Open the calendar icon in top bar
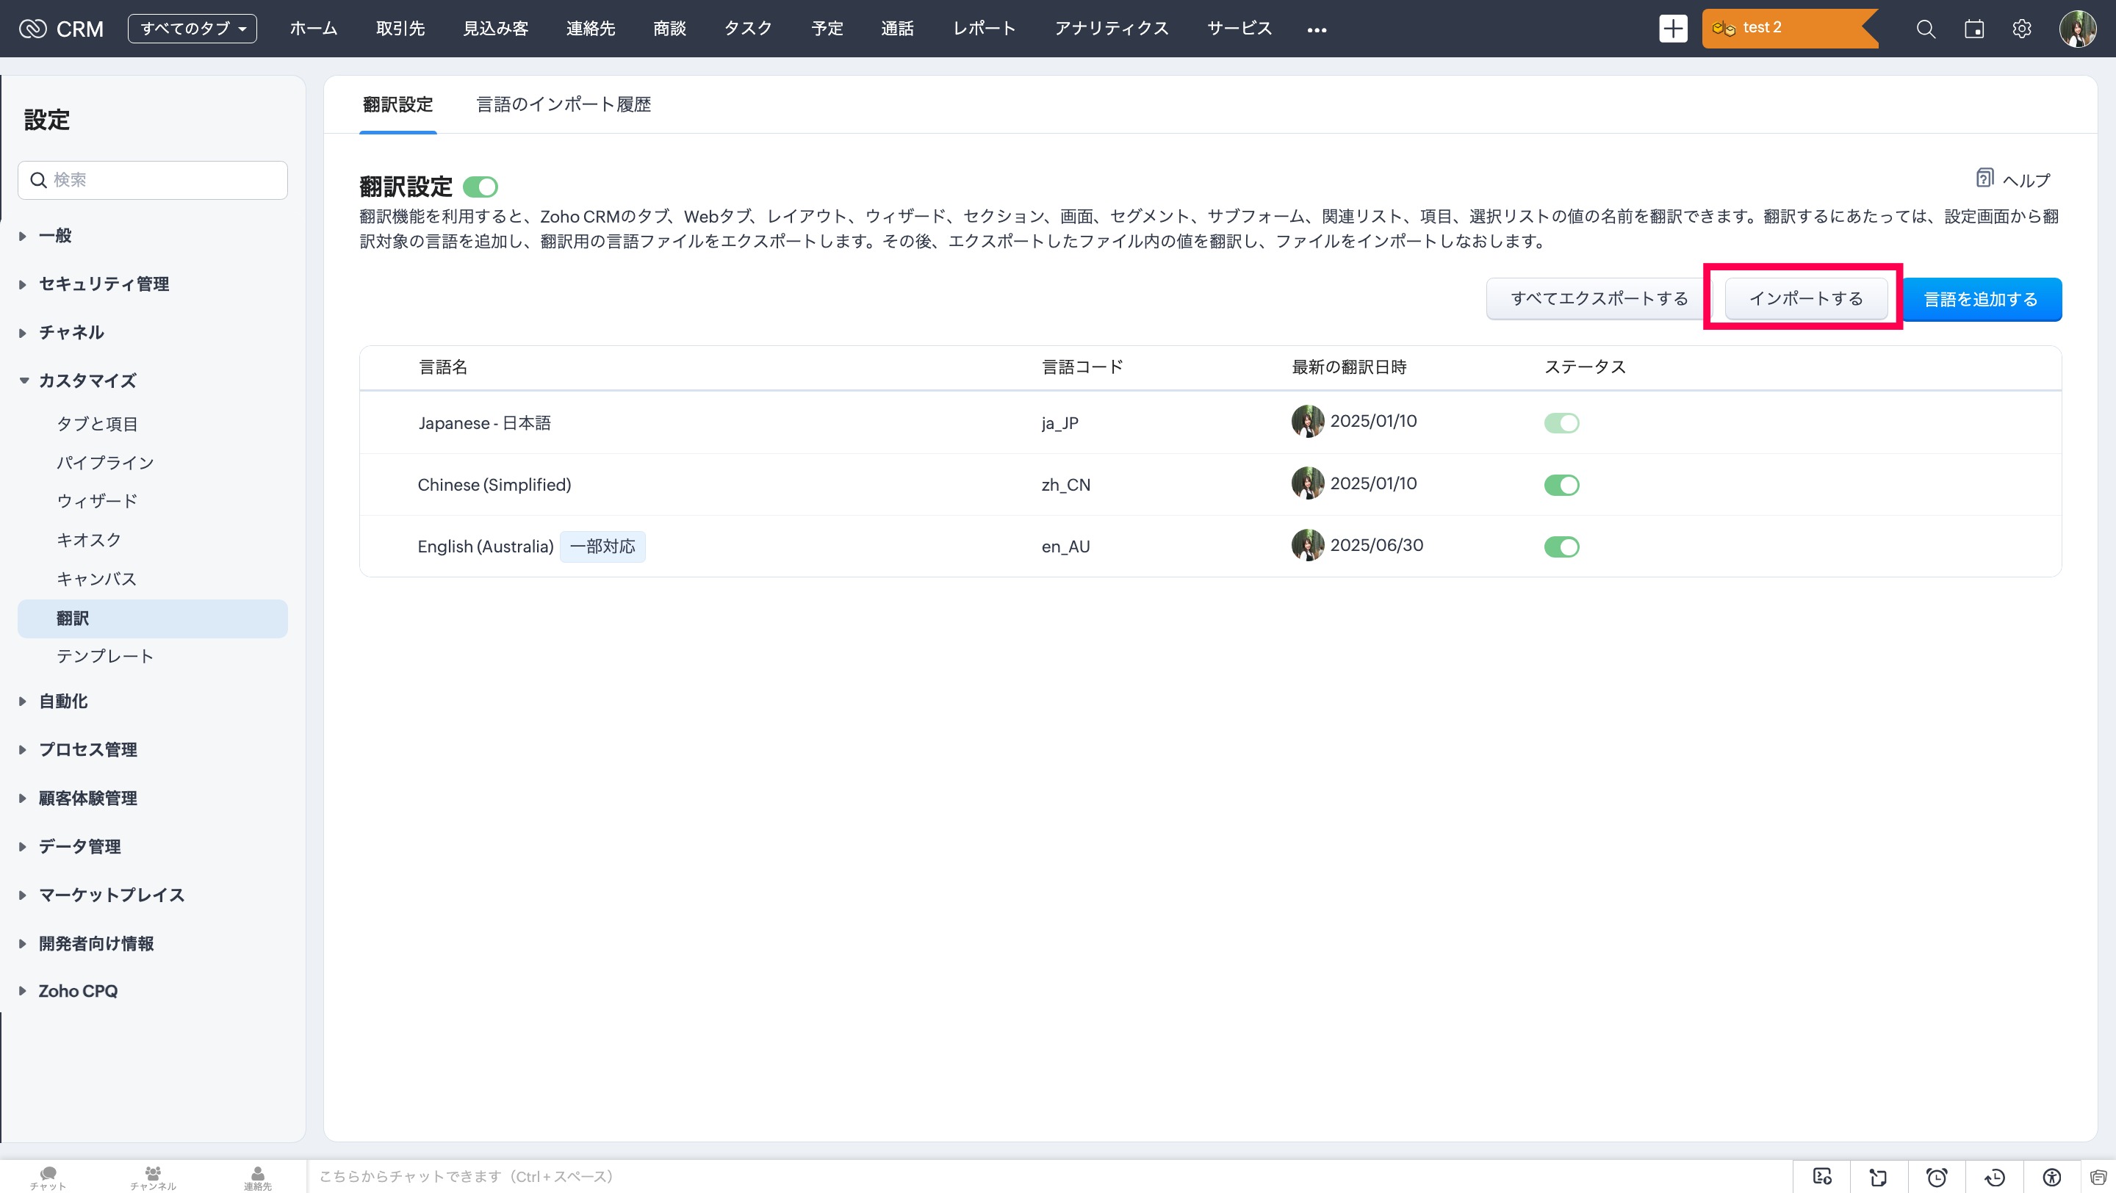This screenshot has width=2116, height=1193. pos(1974,29)
